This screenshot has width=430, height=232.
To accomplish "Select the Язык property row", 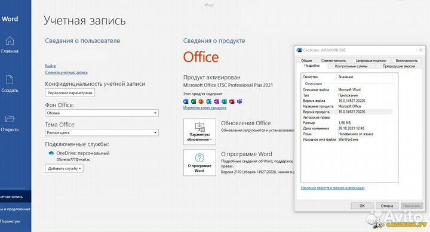I will [347, 134].
